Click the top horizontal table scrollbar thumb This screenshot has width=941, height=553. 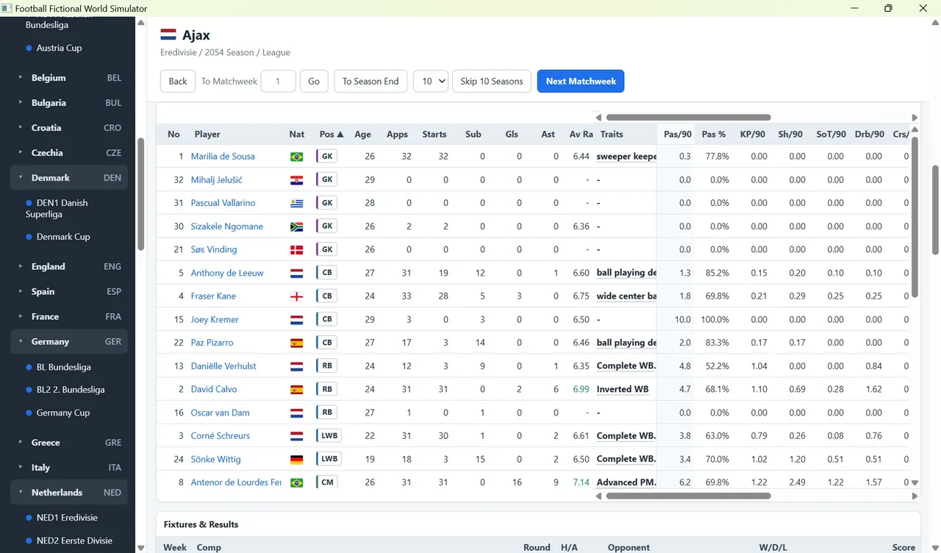point(688,118)
